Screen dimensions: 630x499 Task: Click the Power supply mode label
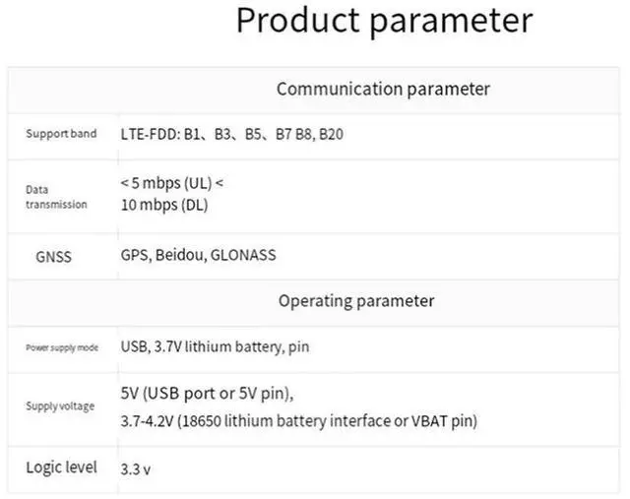pos(61,347)
